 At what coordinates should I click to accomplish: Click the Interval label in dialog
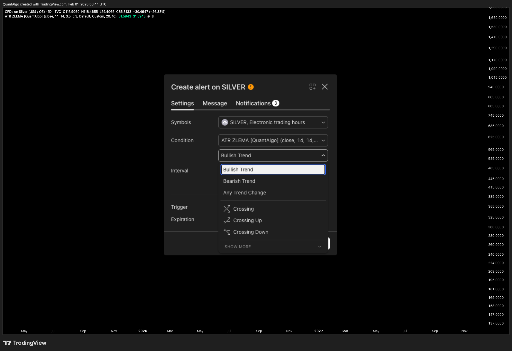pyautogui.click(x=180, y=171)
